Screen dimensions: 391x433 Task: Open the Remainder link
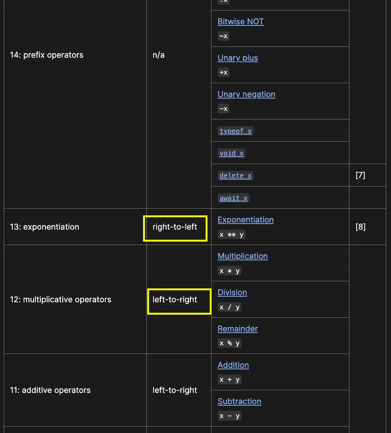[x=237, y=328]
